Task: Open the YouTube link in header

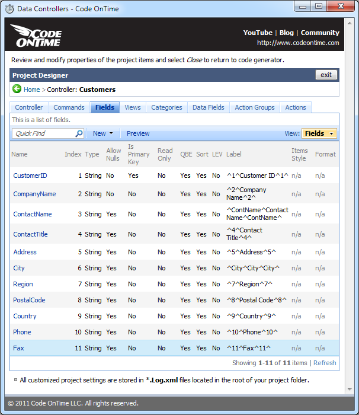Action: pyautogui.click(x=258, y=33)
